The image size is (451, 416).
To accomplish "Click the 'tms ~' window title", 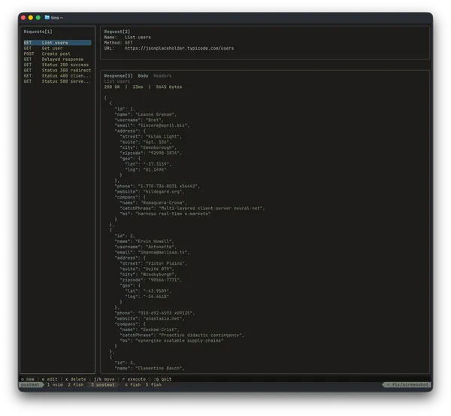I will pyautogui.click(x=56, y=17).
